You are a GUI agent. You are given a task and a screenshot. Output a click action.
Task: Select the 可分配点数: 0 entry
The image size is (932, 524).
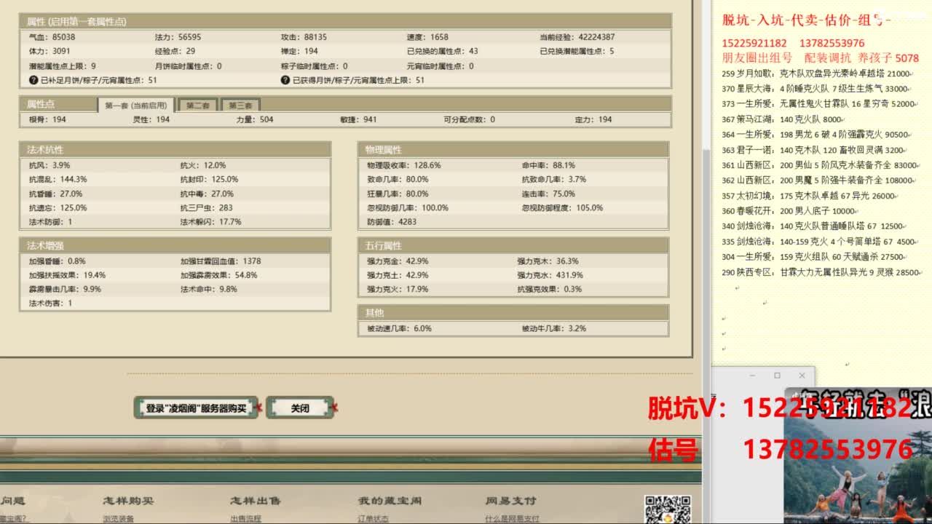coord(470,119)
